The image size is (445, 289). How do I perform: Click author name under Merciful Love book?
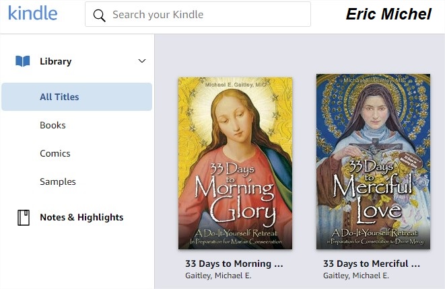tap(356, 276)
